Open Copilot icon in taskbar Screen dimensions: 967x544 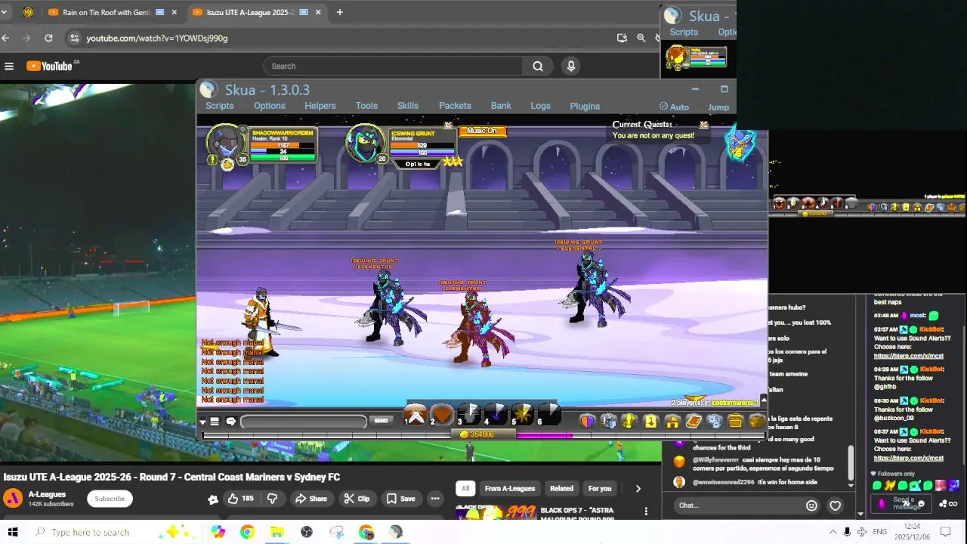pos(218,532)
